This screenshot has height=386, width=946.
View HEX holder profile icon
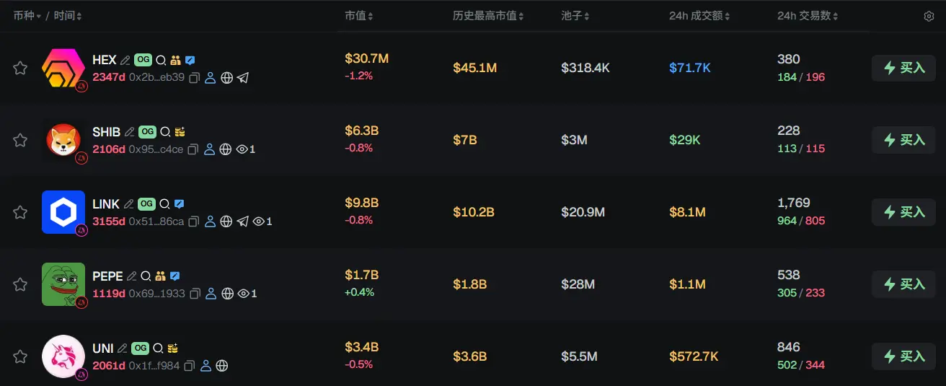point(211,78)
